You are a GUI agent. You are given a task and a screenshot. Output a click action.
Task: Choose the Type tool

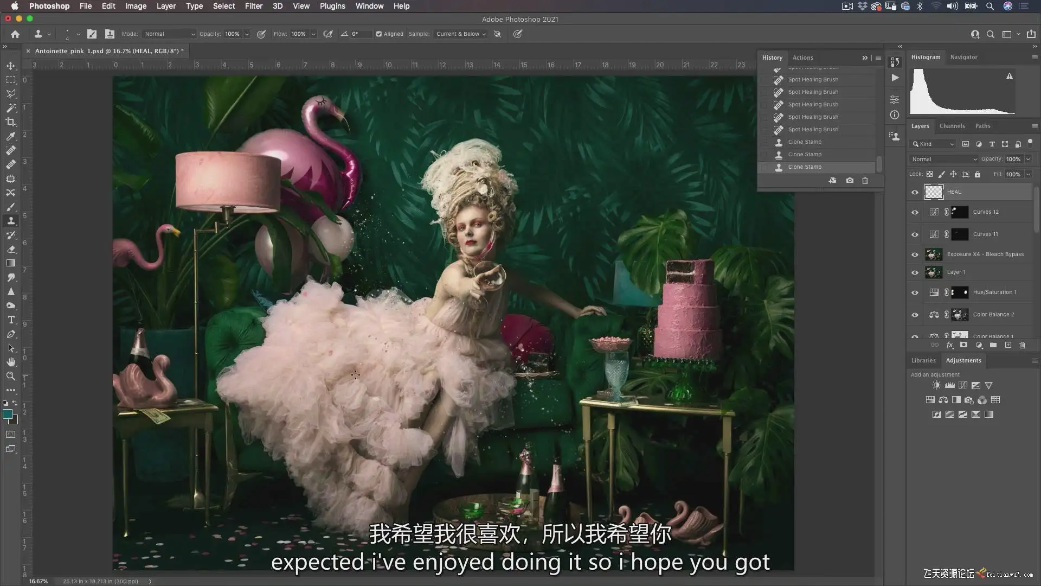[x=11, y=320]
